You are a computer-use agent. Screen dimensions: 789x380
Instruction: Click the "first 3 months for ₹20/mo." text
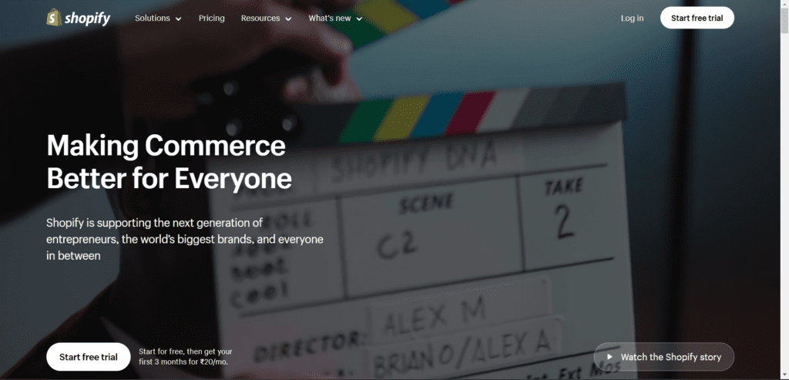[x=185, y=362]
